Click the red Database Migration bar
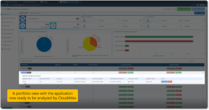Screen dimensions: 209x110 127,50
